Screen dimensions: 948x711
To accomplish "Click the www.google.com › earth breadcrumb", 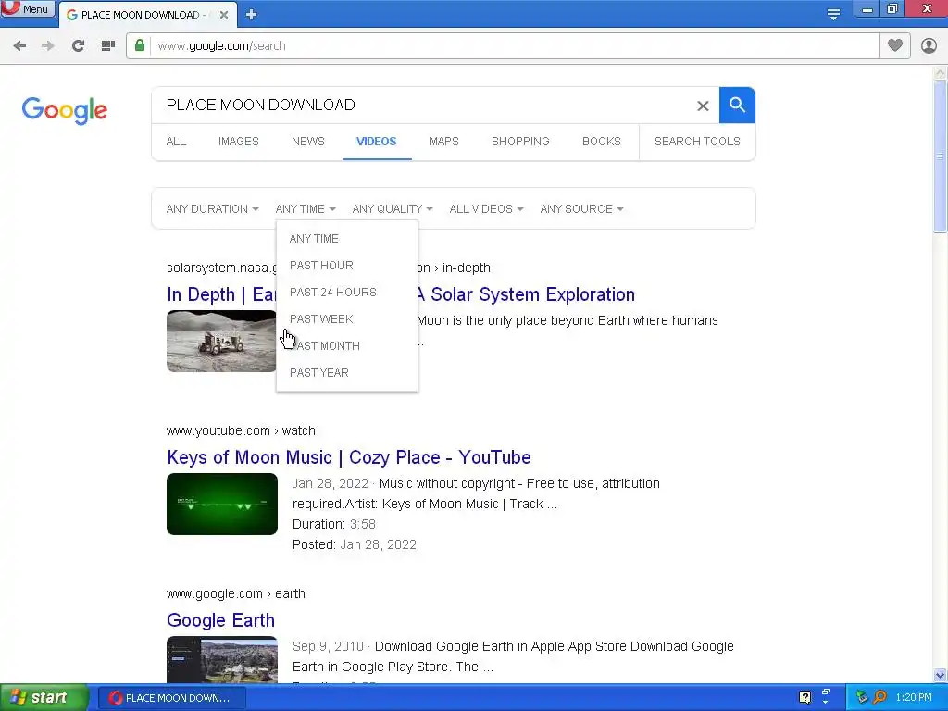I will (x=236, y=593).
